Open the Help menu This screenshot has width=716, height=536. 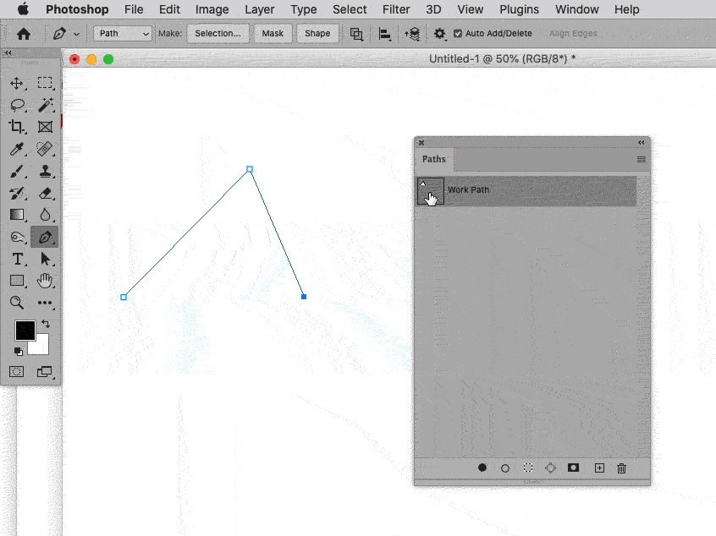click(626, 9)
